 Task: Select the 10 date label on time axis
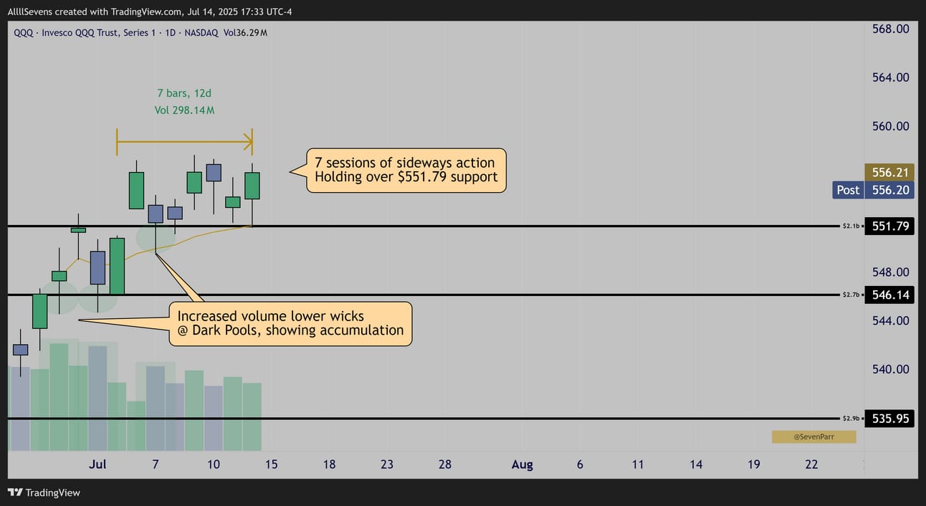pyautogui.click(x=214, y=464)
